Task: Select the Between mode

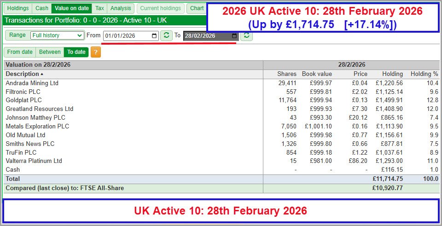Action: pyautogui.click(x=50, y=52)
